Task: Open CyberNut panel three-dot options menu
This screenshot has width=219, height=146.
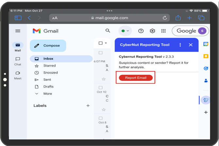Action: click(x=180, y=45)
